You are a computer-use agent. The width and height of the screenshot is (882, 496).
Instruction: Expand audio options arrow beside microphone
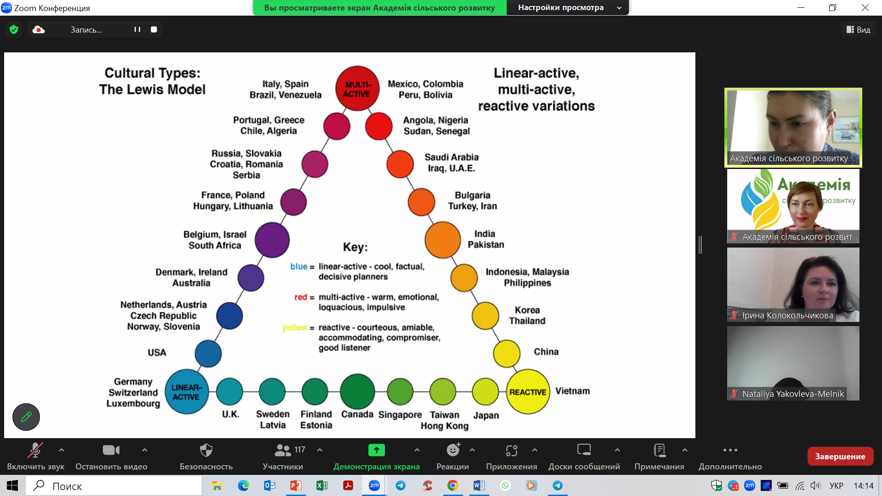point(62,450)
